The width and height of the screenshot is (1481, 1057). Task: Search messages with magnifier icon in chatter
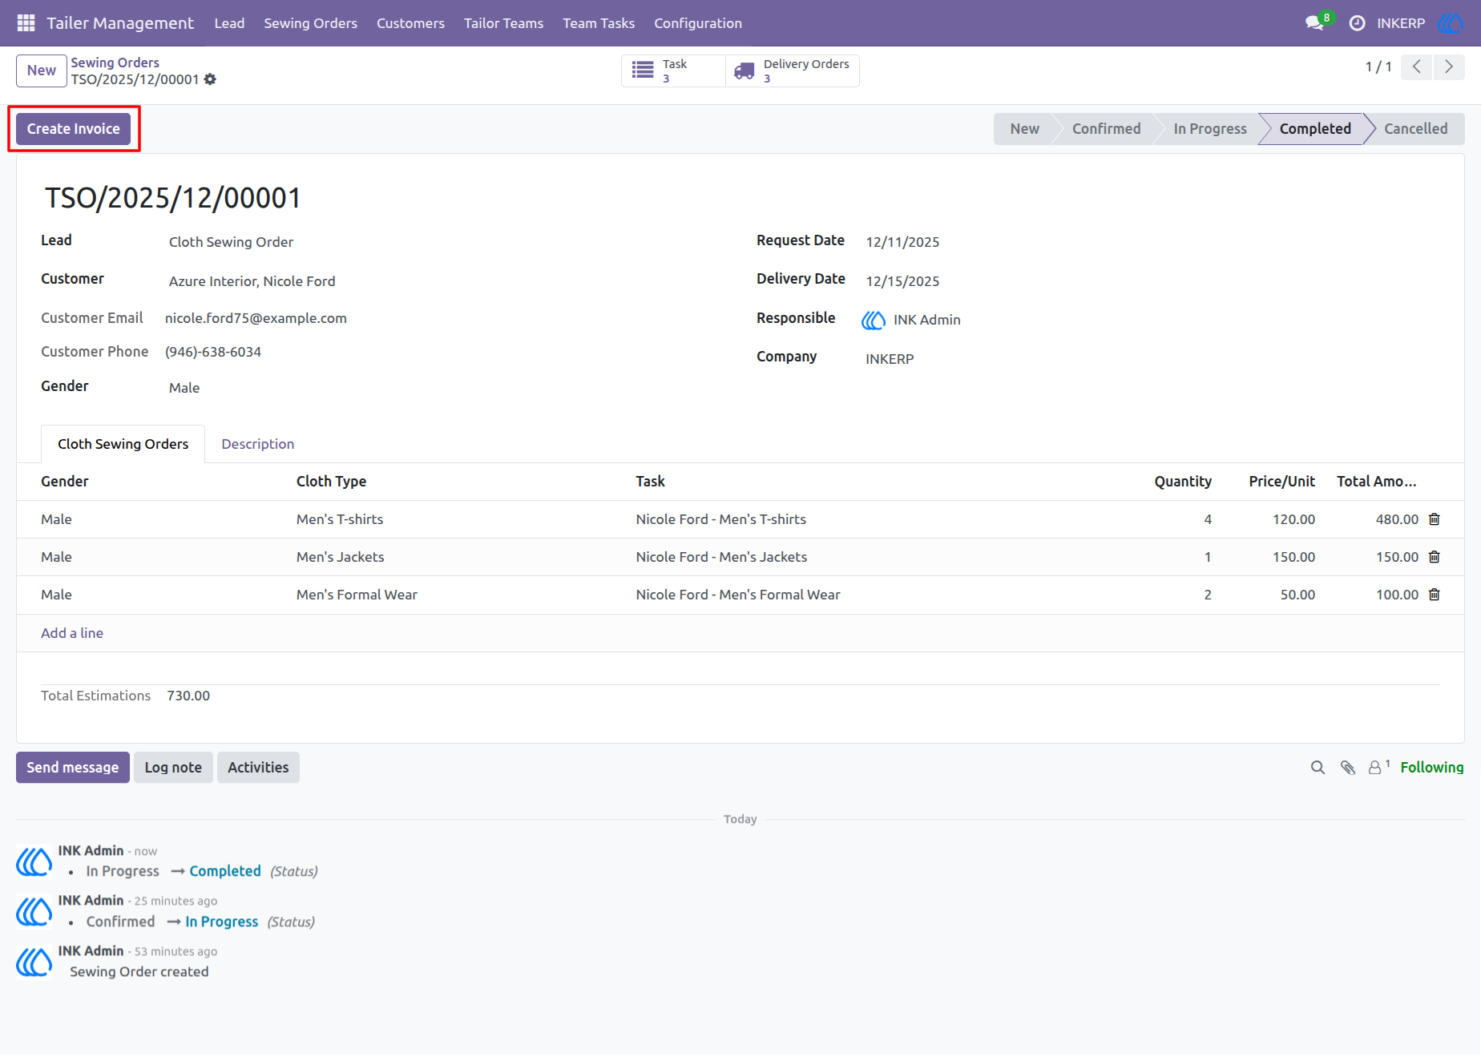pos(1318,768)
